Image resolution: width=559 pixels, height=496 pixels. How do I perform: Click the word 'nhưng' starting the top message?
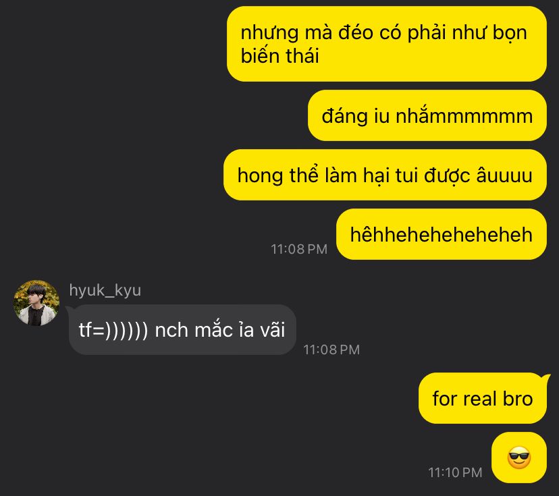click(x=269, y=33)
